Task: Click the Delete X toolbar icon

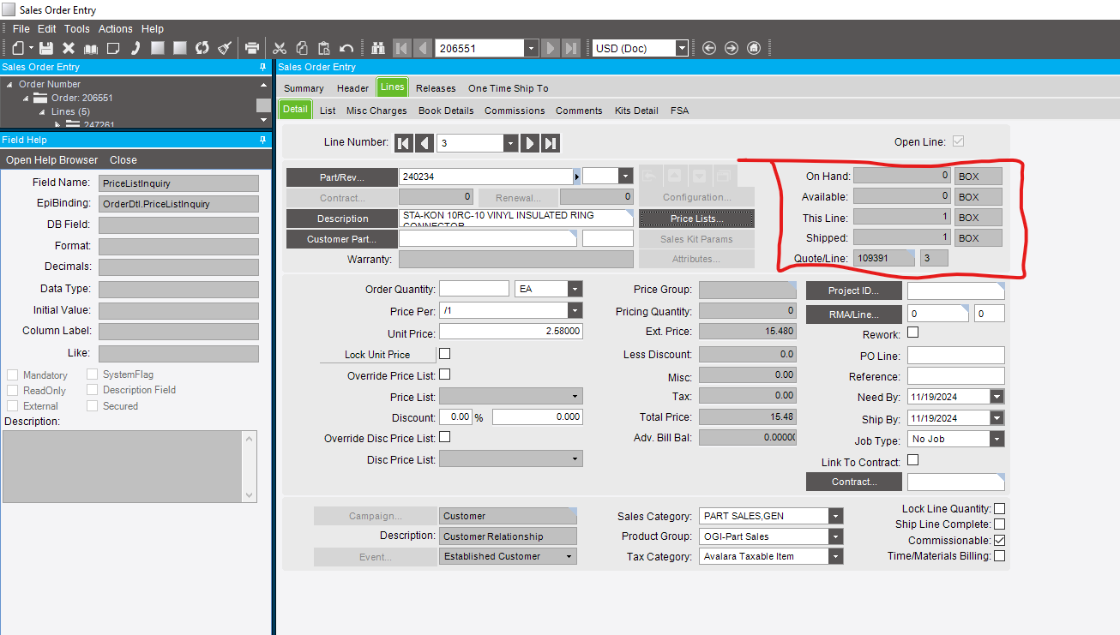Action: coord(69,48)
